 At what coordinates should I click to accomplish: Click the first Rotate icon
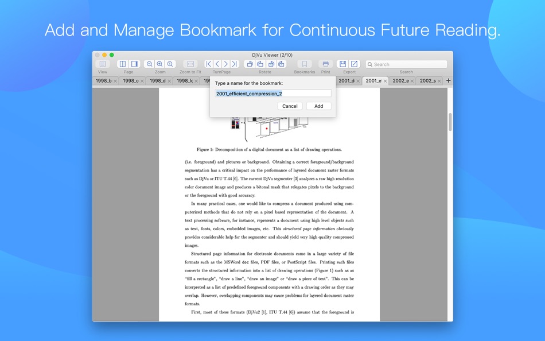tap(250, 64)
